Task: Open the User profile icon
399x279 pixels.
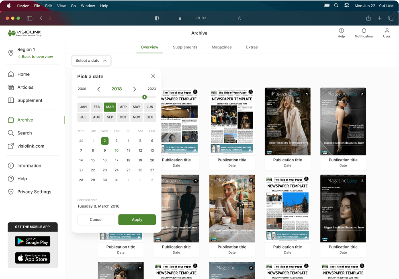Action: click(387, 31)
